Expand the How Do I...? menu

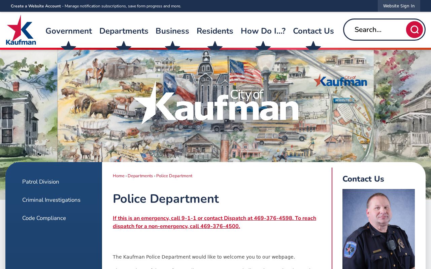click(263, 31)
